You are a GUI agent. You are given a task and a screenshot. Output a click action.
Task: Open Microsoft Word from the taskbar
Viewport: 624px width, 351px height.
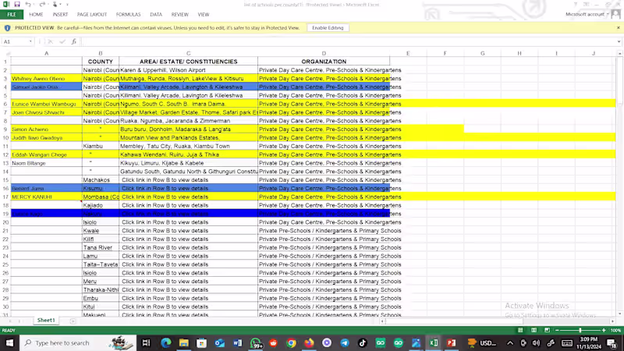(237, 342)
